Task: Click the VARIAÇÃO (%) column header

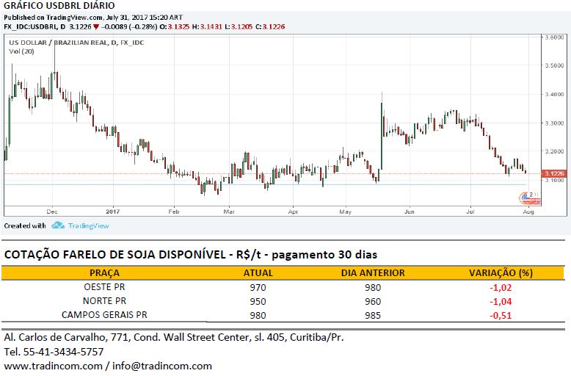Action: pos(500,273)
